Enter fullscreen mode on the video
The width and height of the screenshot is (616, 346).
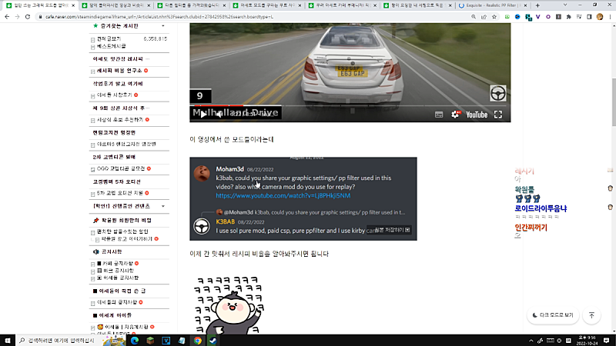[498, 115]
